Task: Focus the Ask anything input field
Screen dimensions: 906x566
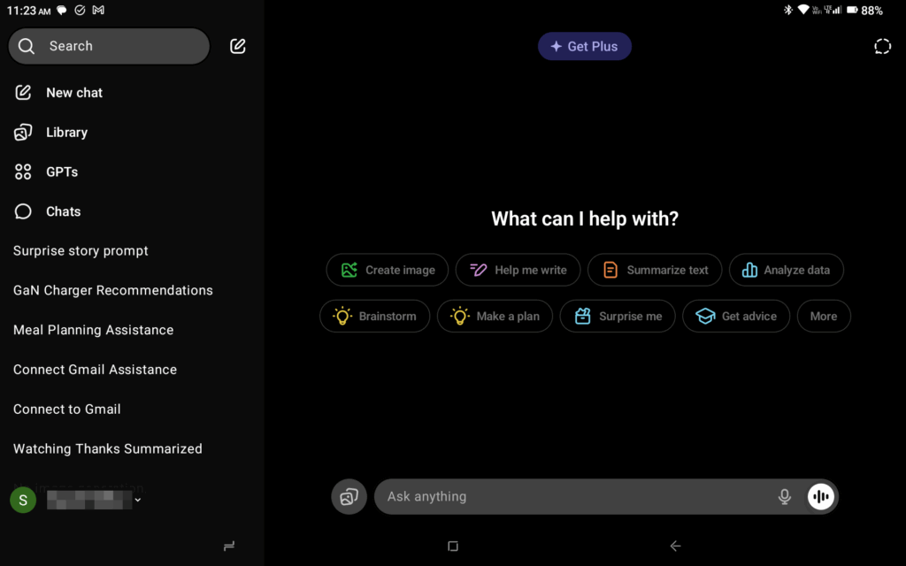Action: [575, 497]
